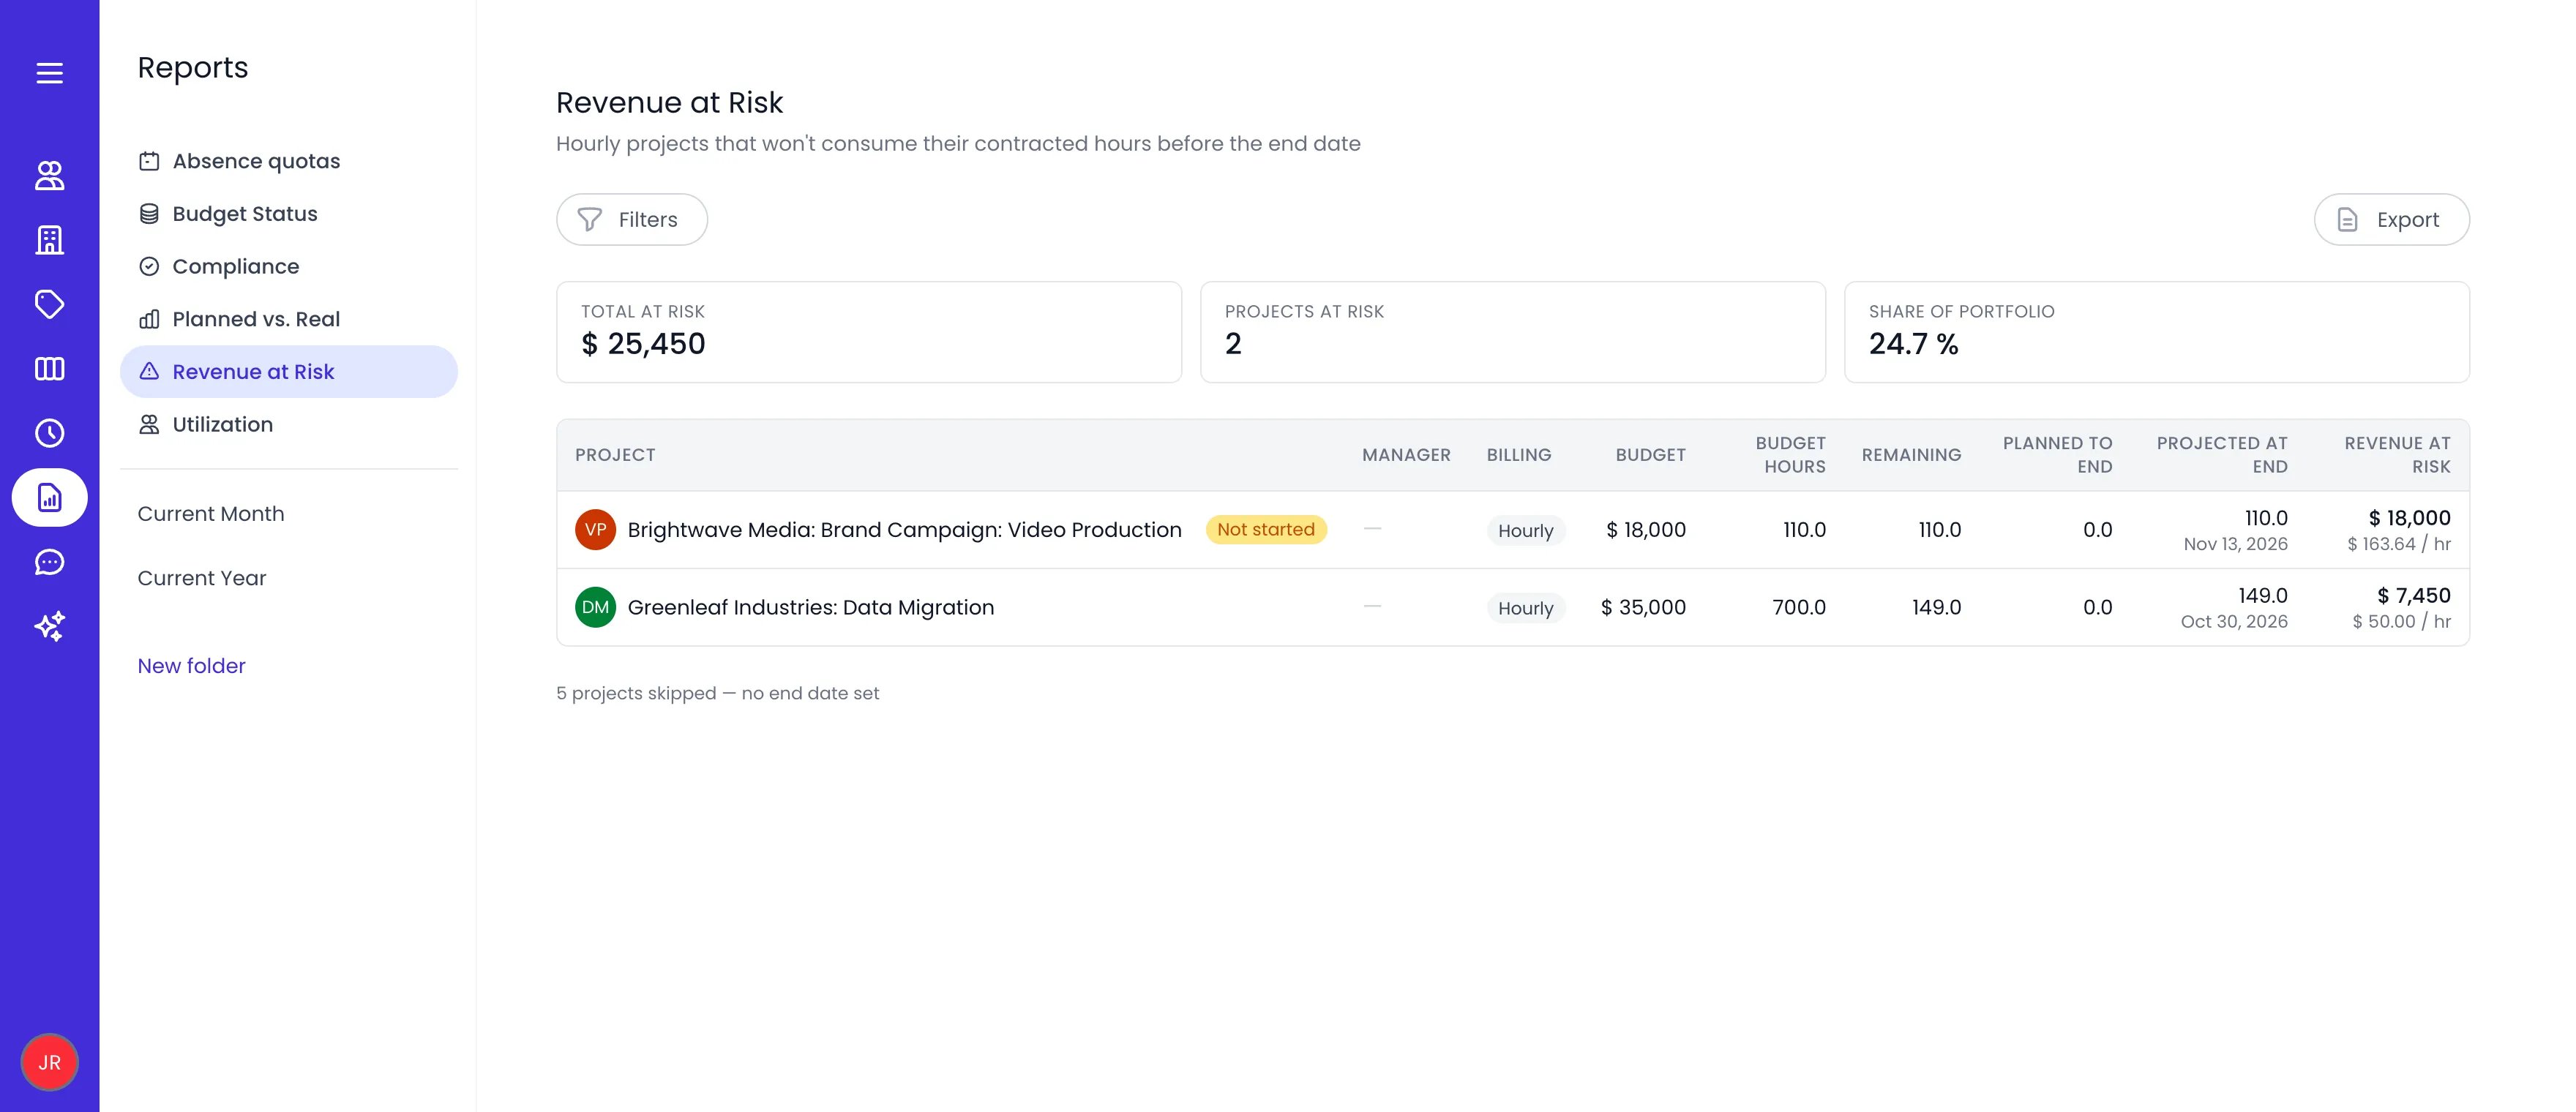Click 5 projects skipped note
This screenshot has height=1112, width=2576.
coord(717,693)
